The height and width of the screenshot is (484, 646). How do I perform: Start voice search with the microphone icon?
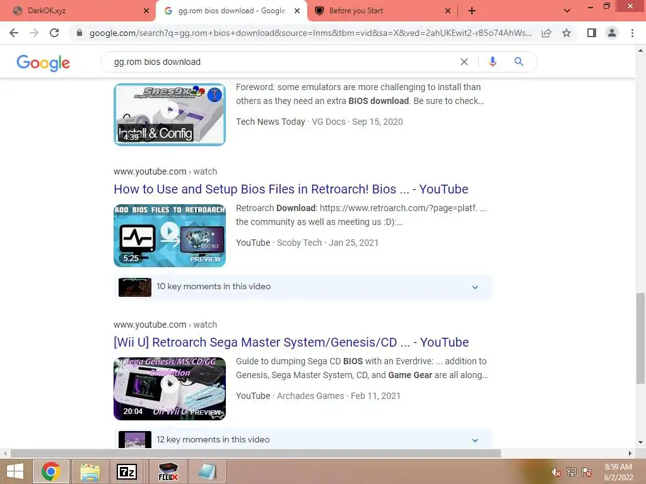[492, 62]
